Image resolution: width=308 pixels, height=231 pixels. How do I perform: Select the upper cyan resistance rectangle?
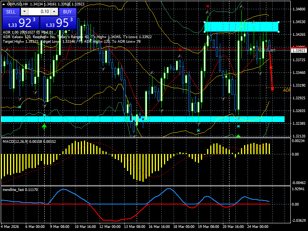(242, 27)
